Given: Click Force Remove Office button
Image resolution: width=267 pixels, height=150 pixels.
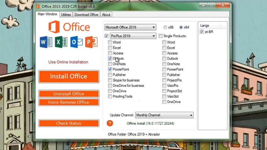Looking at the screenshot, I should point(69,102).
